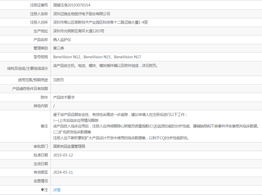Screen dimensions: 262x195
Task: Select the expiry date 2024-03-11
Action: (63, 172)
